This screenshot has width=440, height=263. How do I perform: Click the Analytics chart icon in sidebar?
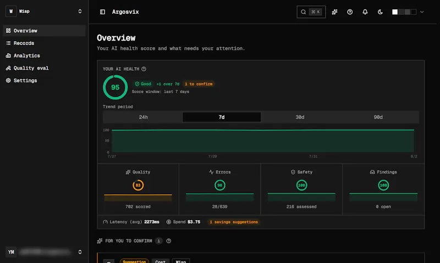[8, 55]
